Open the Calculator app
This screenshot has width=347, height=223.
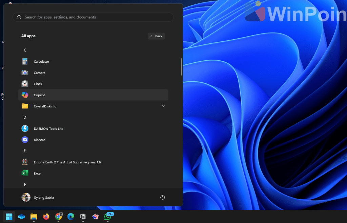point(41,61)
